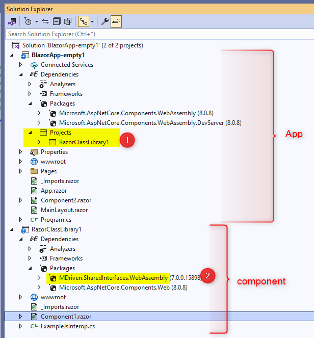Select the App.razor file

click(x=55, y=191)
